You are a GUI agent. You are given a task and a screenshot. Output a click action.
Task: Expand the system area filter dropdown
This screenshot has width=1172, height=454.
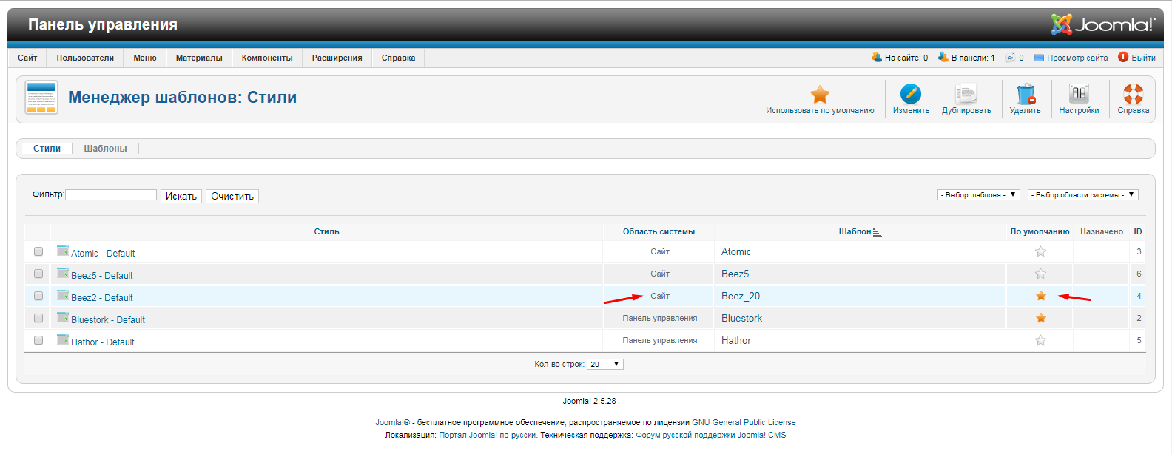coord(1082,195)
